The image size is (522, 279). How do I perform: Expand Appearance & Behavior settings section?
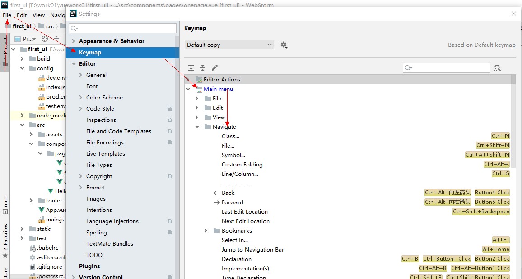pos(74,41)
